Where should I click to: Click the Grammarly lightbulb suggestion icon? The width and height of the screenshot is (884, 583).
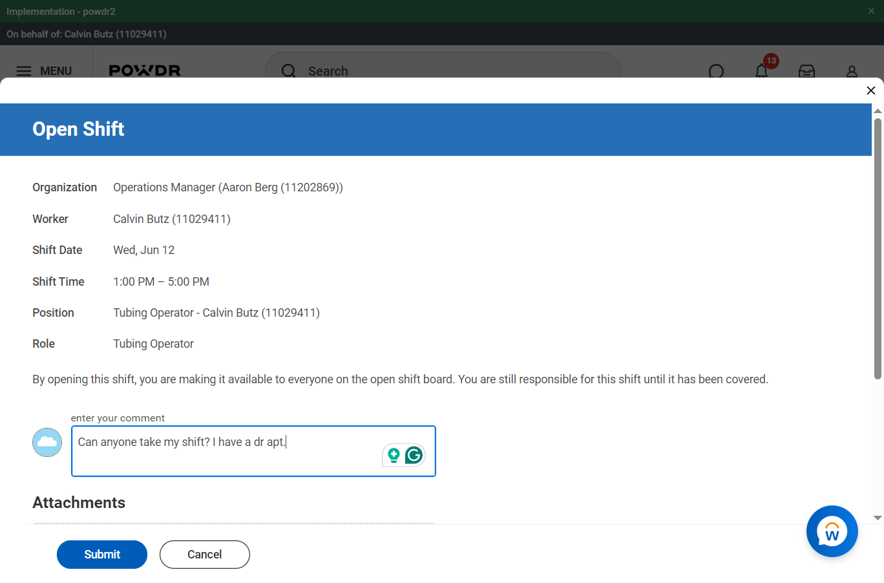[394, 456]
